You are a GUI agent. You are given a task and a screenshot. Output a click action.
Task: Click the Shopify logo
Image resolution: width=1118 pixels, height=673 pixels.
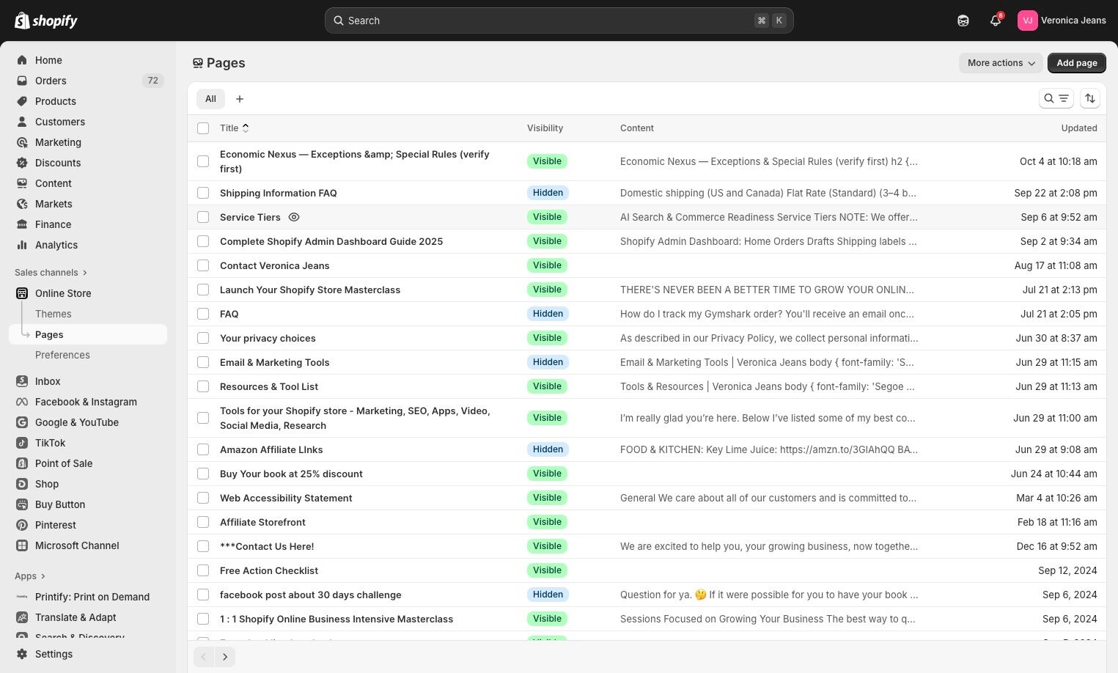tap(46, 21)
